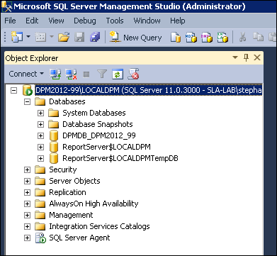Click the Connect Object Explorer icon
This screenshot has width=277, height=256.
click(x=55, y=74)
